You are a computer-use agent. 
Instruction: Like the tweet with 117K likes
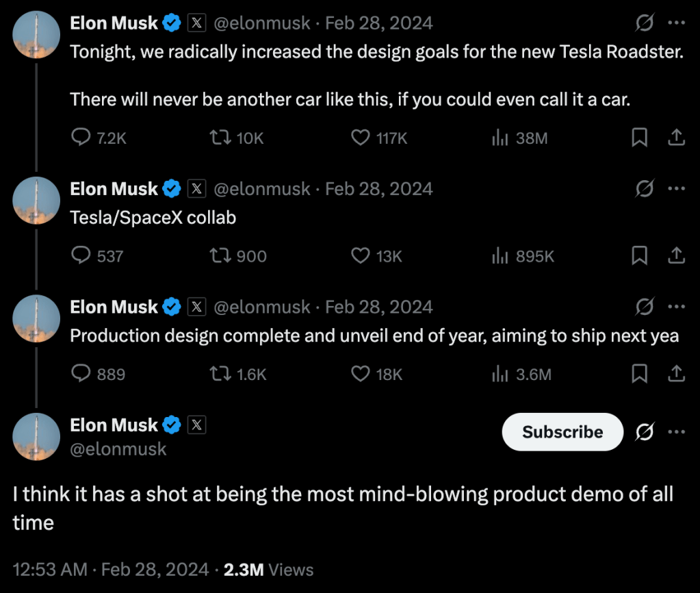(361, 138)
